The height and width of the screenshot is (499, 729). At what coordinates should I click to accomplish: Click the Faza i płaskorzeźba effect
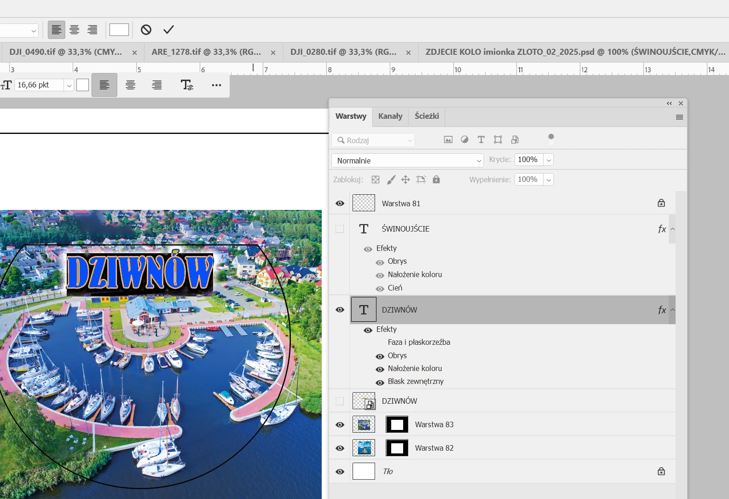(419, 342)
